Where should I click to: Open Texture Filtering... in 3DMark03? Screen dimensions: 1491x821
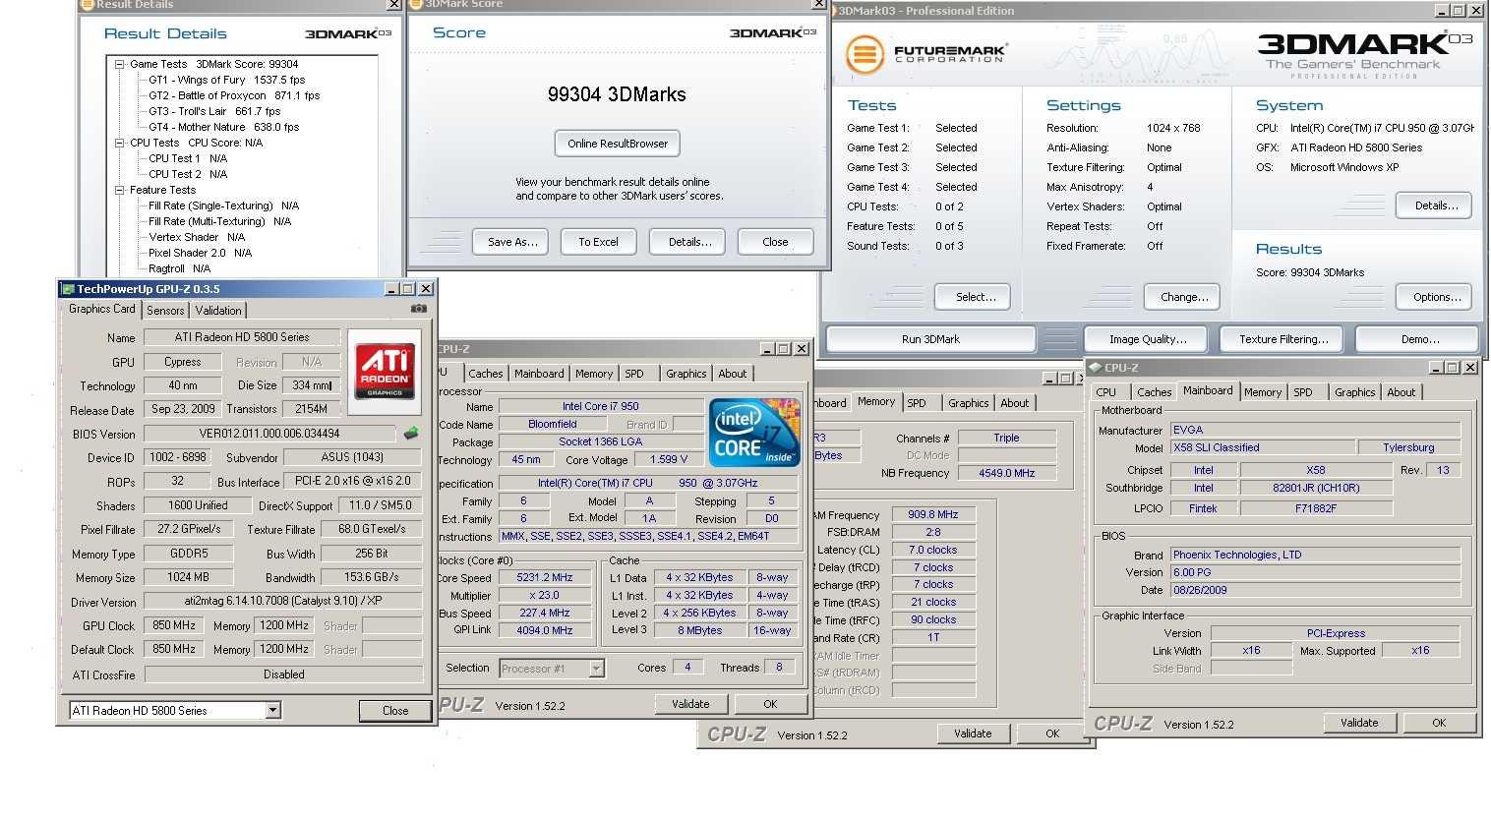pos(1283,339)
